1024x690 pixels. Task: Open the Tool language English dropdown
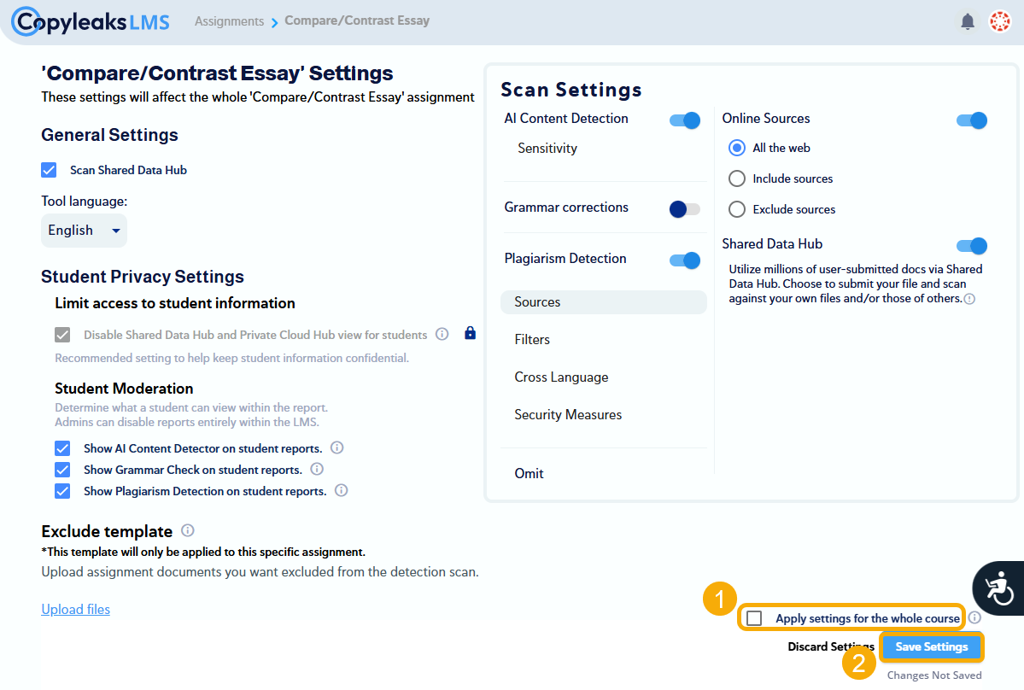(x=83, y=230)
